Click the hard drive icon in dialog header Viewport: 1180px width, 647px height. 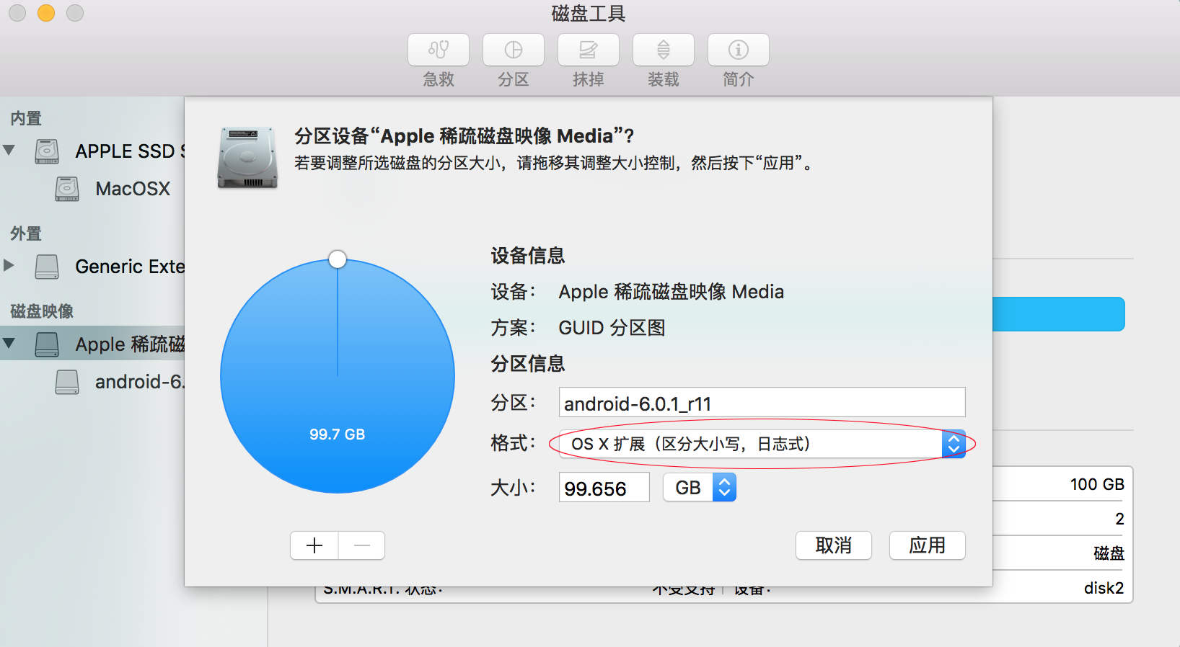(x=247, y=158)
